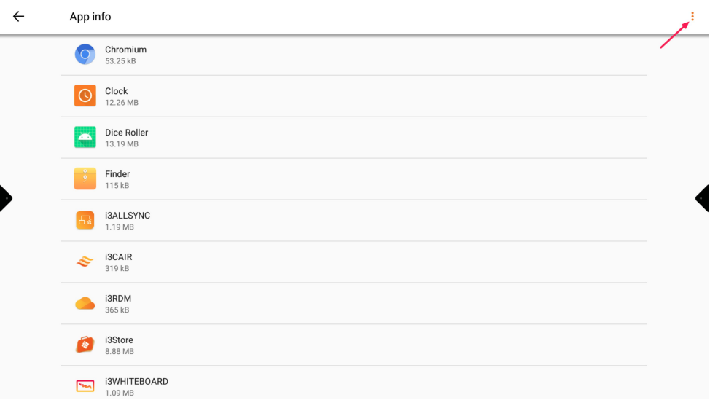Click the green Dice Roller icon
710x400 pixels.
85,138
